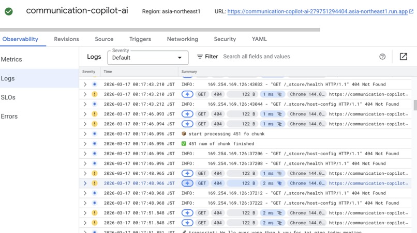
Task: Switch to the Revisions tab
Action: click(67, 39)
